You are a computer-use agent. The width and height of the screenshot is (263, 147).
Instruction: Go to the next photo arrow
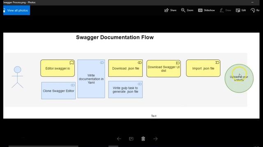pos(155,139)
